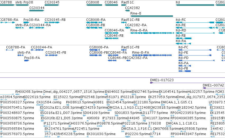The height and width of the screenshot is (138, 225).
Task: Select the ltd gene bar
Action: (195, 5)
